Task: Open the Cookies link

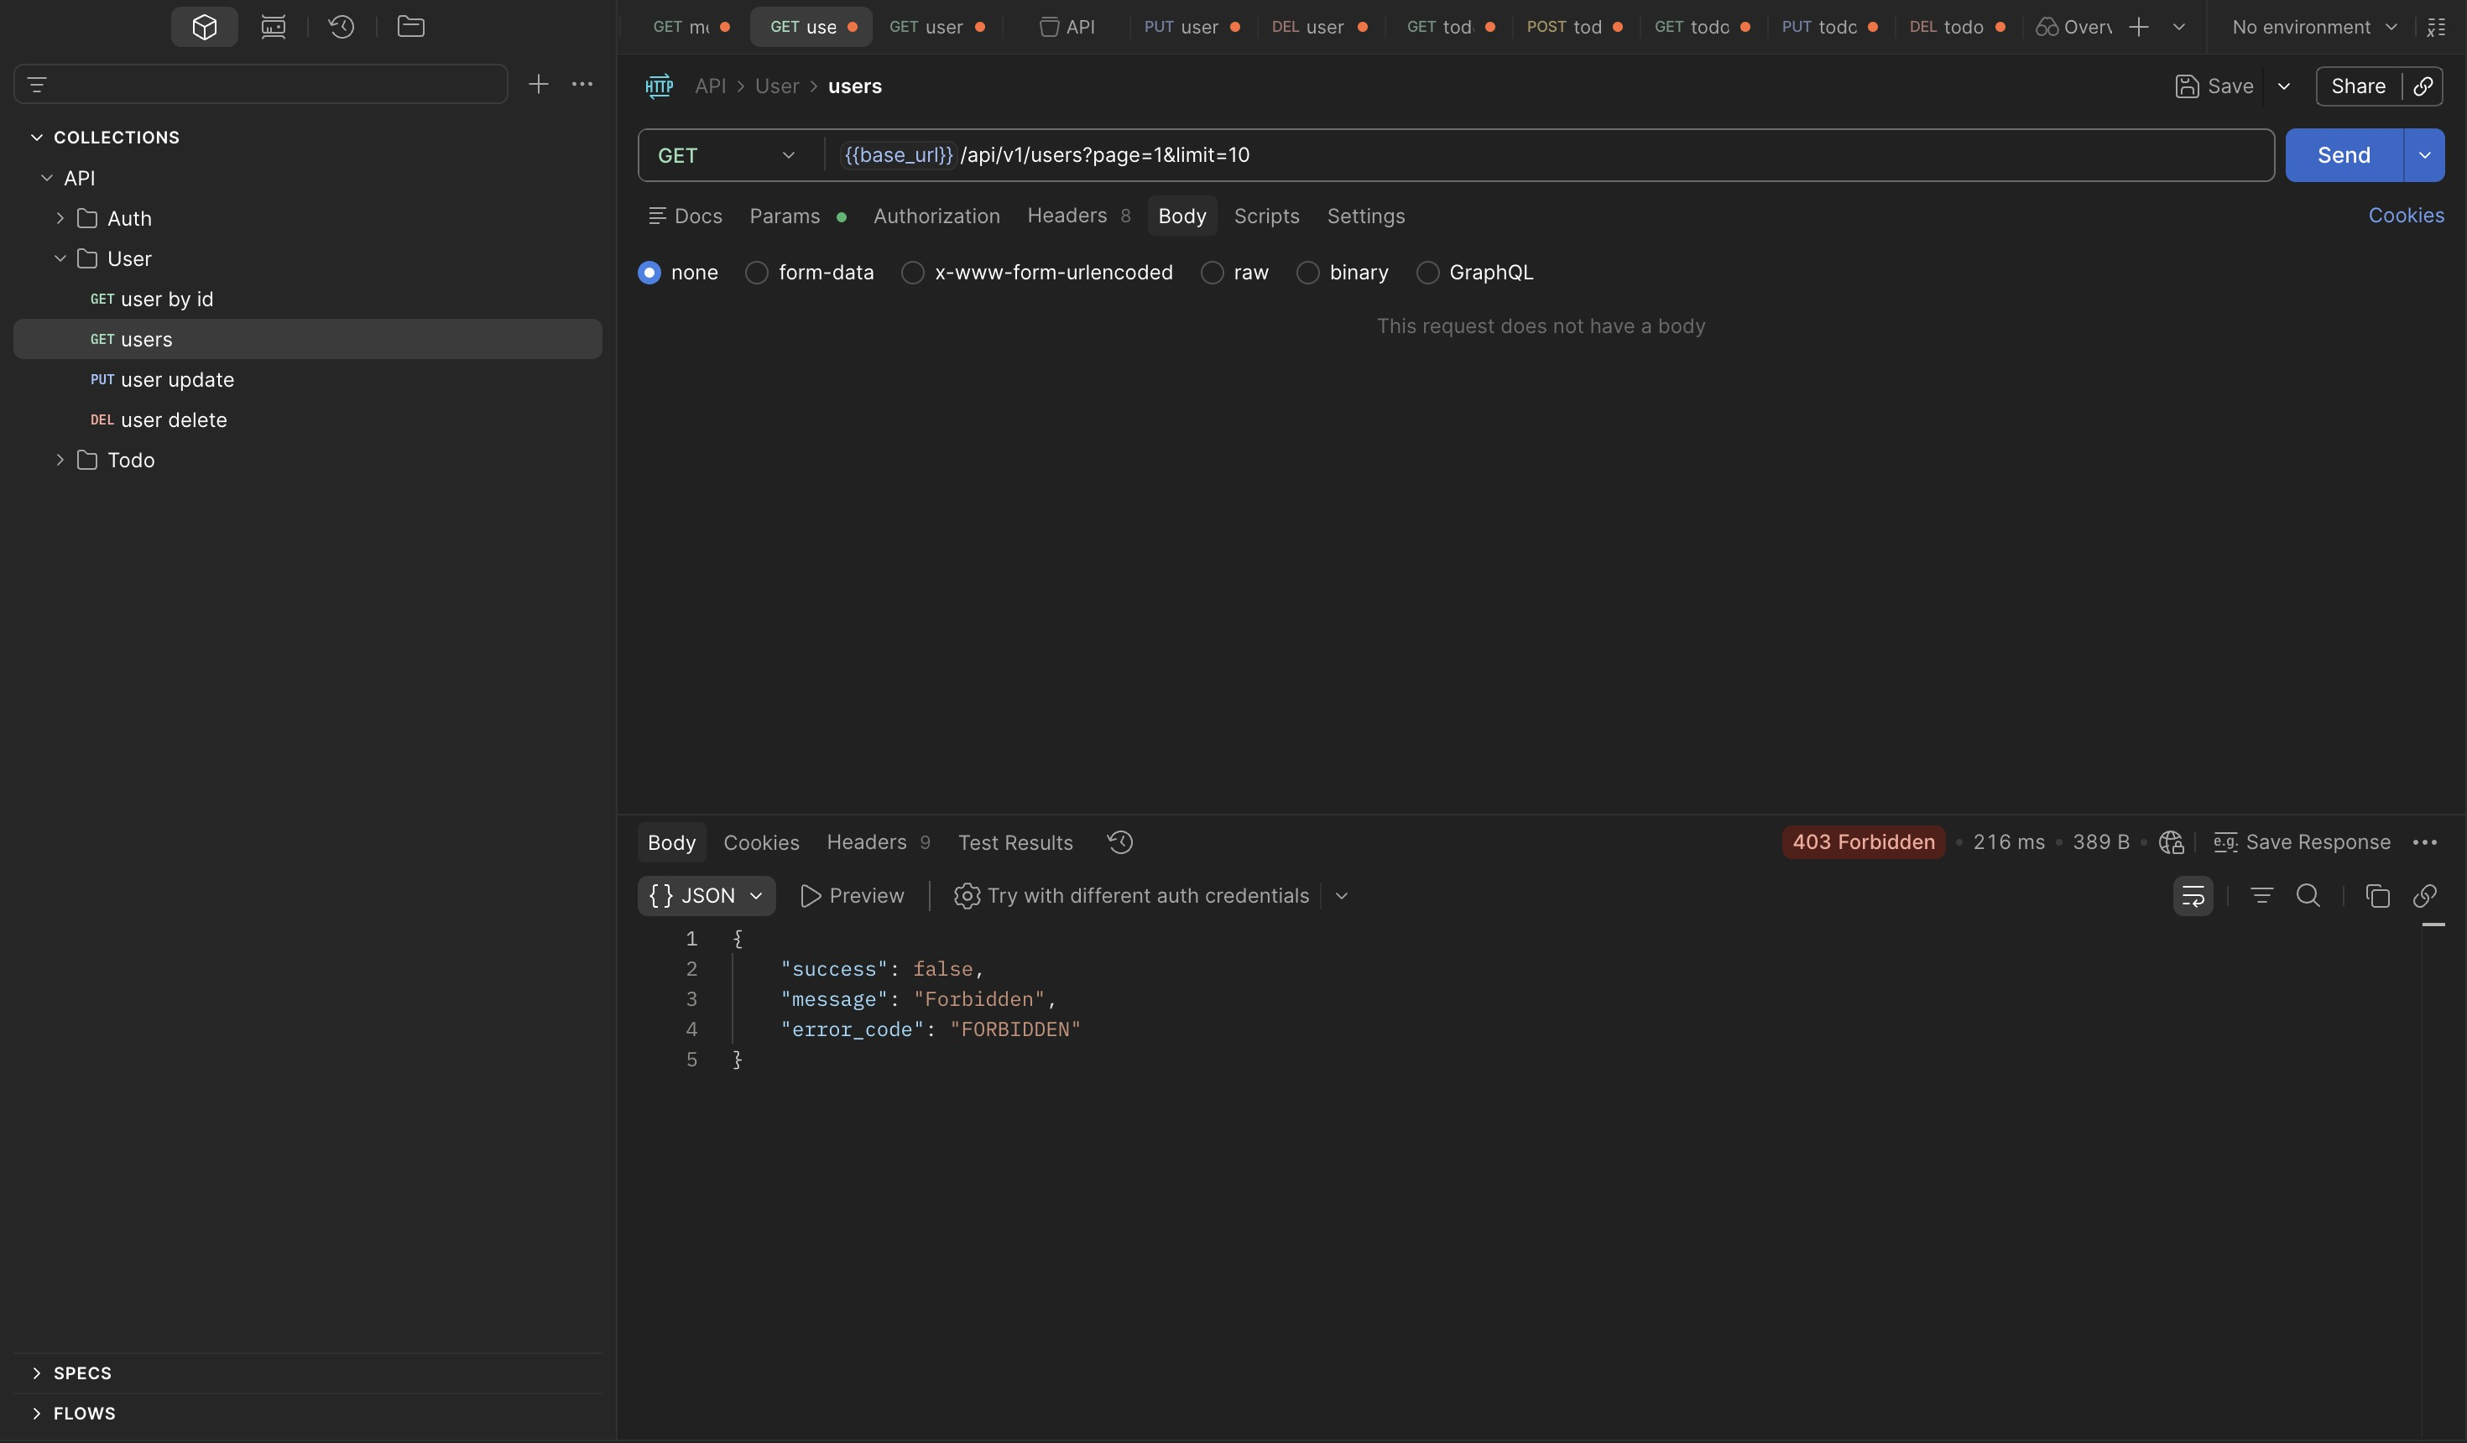Action: pyautogui.click(x=2407, y=216)
